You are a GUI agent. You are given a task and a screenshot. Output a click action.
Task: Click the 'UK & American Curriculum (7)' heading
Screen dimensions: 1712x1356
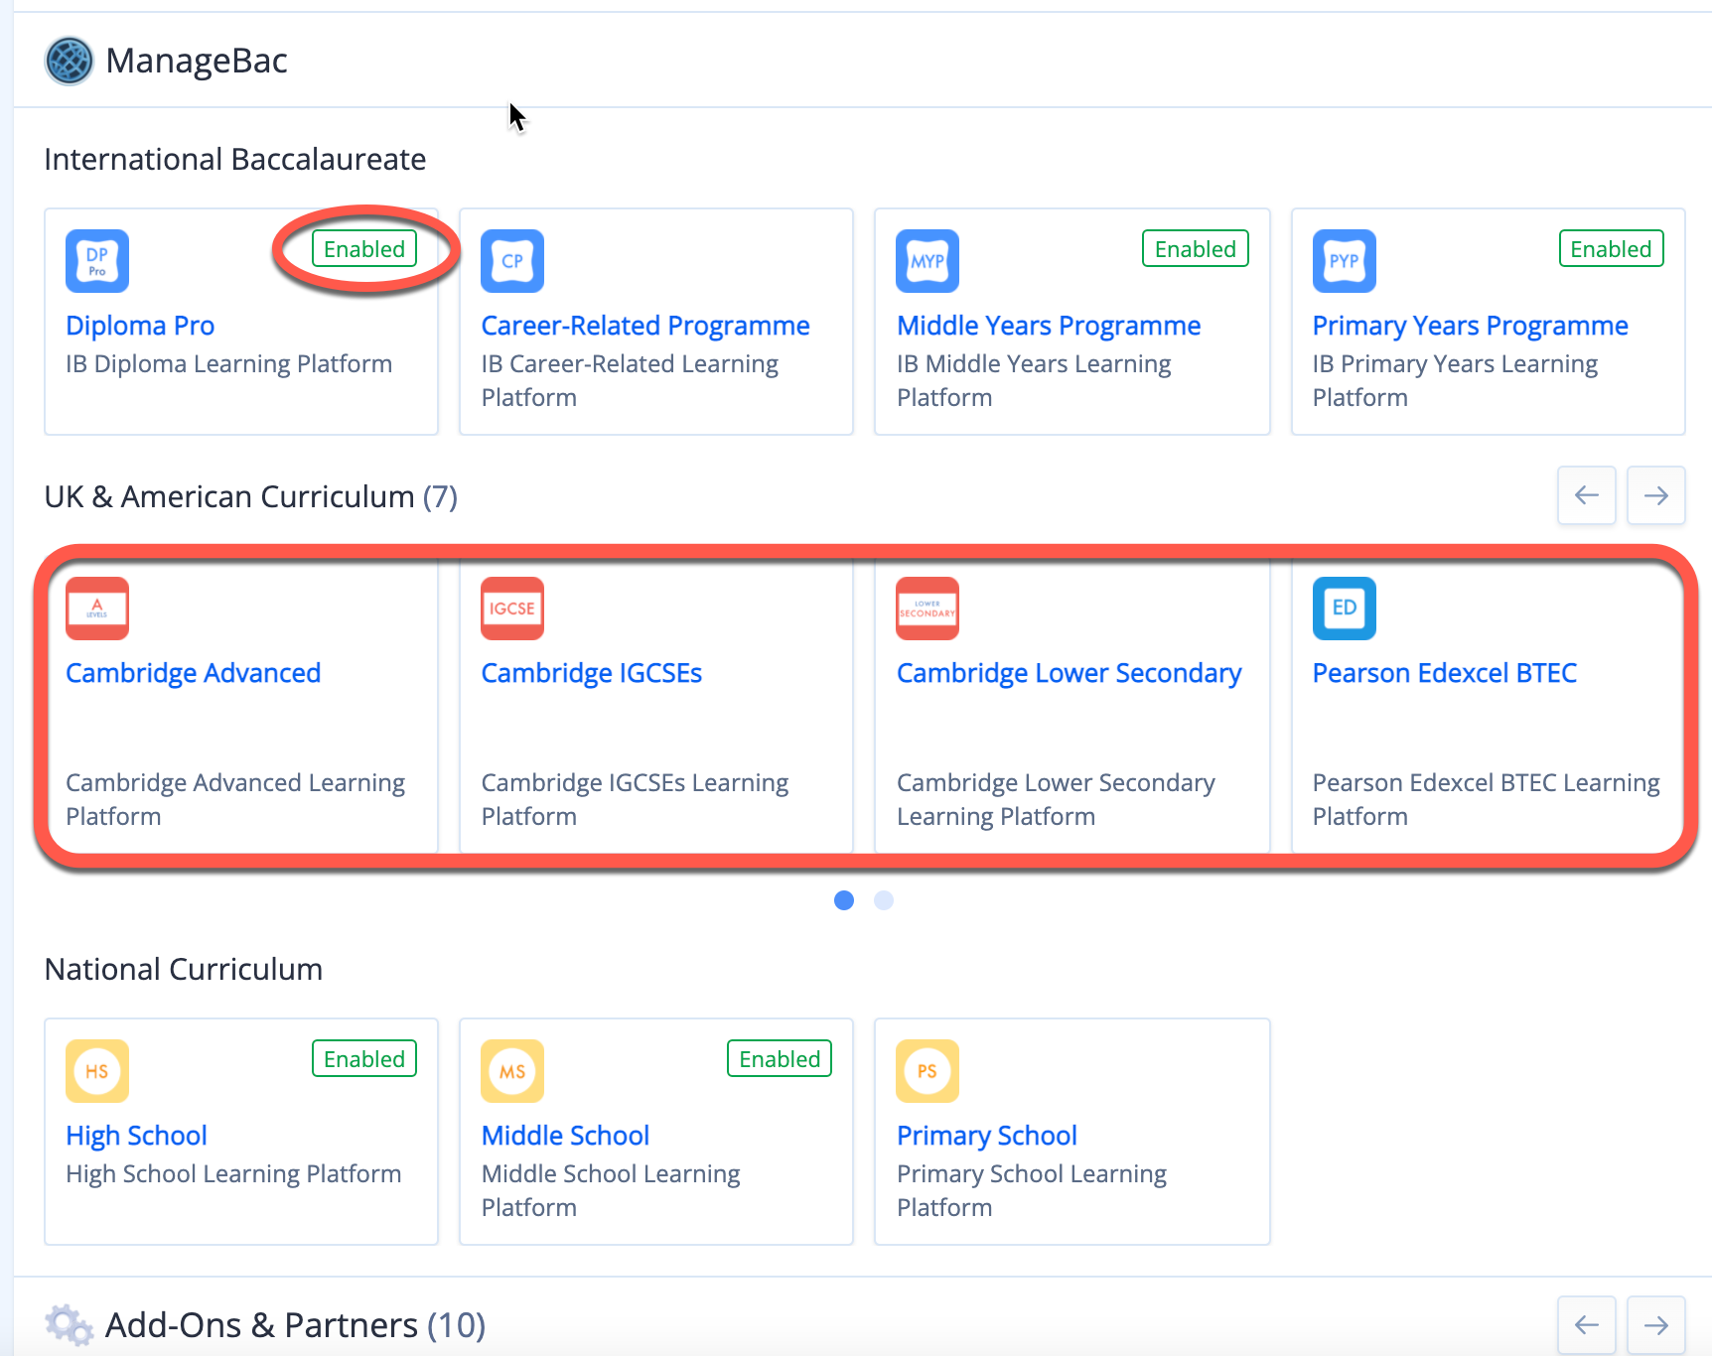251,496
